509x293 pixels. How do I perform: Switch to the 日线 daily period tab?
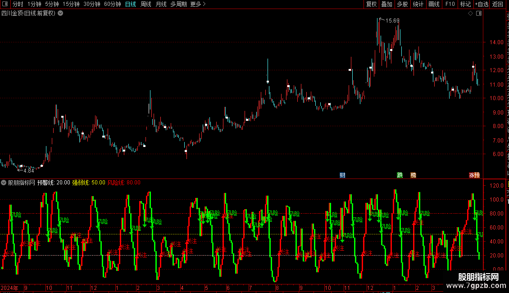click(x=131, y=4)
